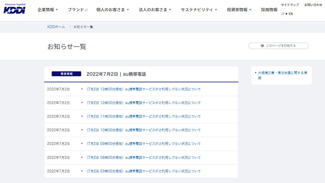Viewport: 325px width, 183px height.
Task: Open the 11時00分現在 au outage notice
Action: click(144, 116)
